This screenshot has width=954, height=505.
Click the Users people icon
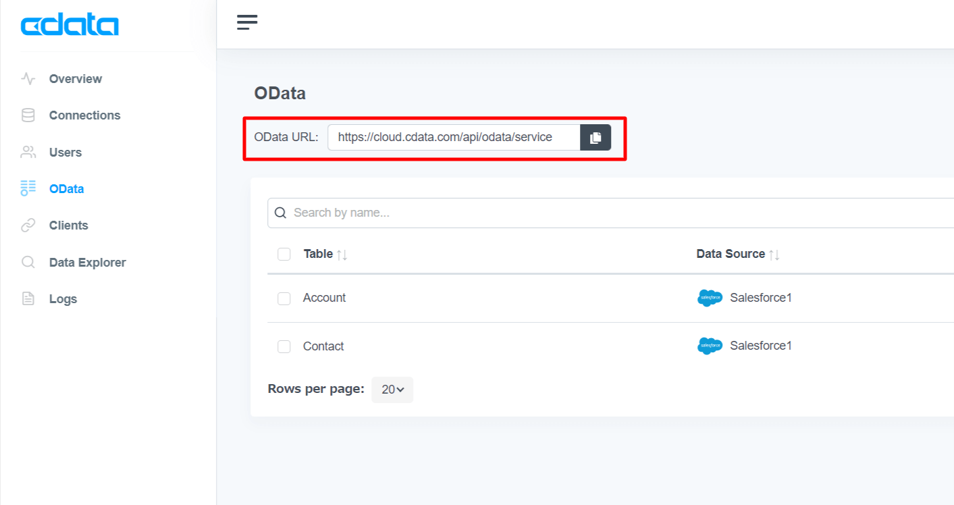[28, 153]
